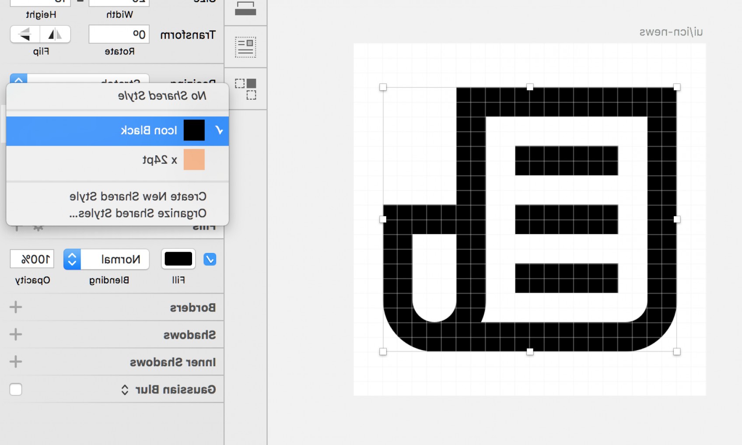Add an inner shadow with the plus icon
The width and height of the screenshot is (742, 445).
(16, 361)
